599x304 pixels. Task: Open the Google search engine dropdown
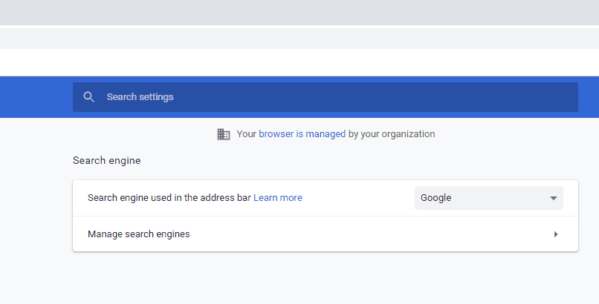(489, 198)
